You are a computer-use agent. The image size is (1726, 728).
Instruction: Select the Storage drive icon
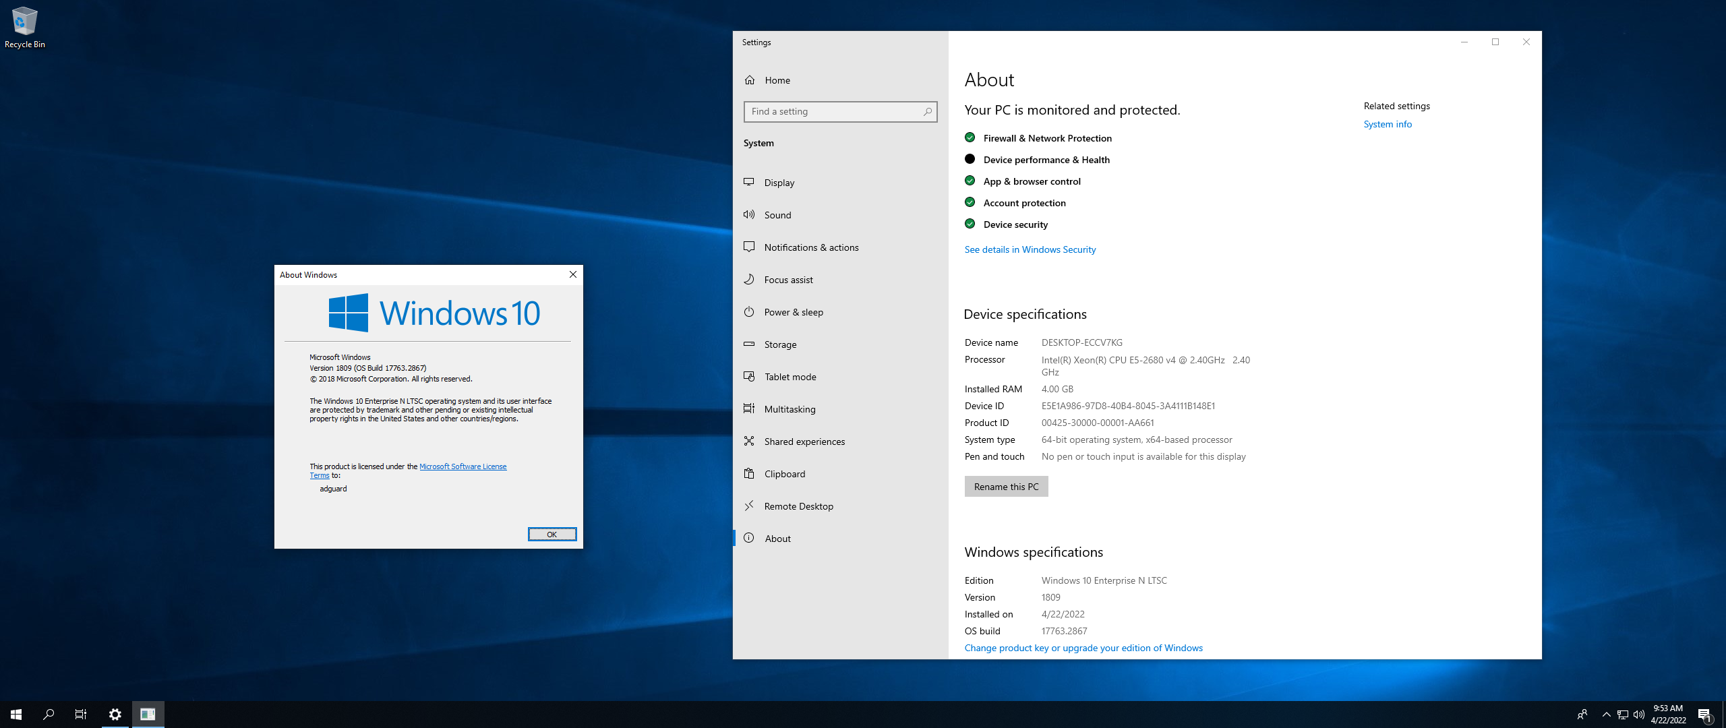(x=749, y=344)
